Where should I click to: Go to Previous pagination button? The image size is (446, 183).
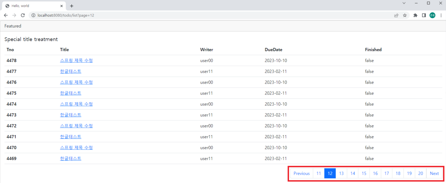(x=302, y=173)
